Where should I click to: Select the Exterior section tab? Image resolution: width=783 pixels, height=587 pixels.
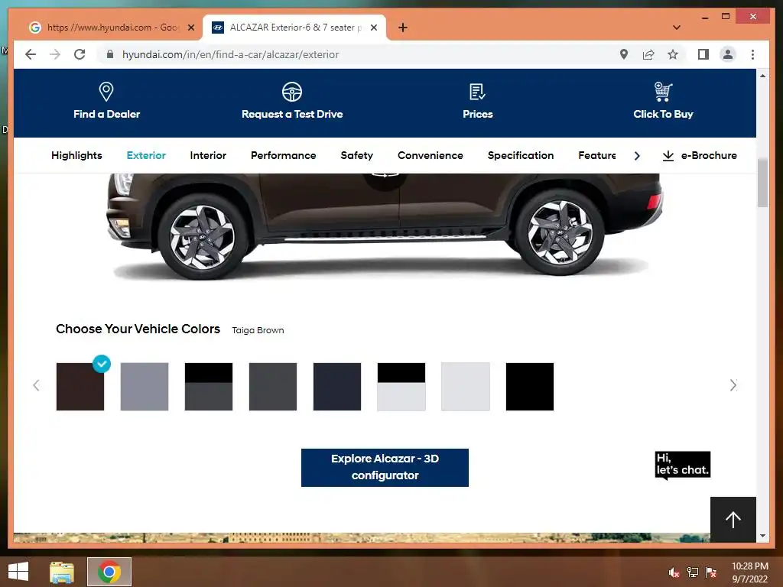pyautogui.click(x=146, y=155)
